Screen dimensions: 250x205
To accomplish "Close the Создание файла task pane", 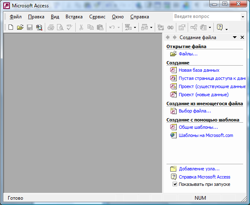I will click(x=242, y=37).
